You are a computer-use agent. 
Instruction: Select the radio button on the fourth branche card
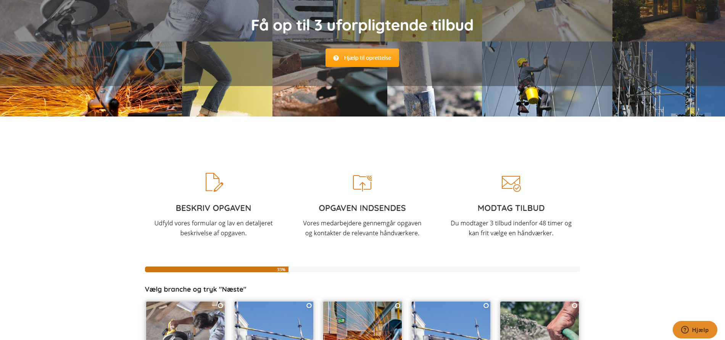(x=486, y=306)
